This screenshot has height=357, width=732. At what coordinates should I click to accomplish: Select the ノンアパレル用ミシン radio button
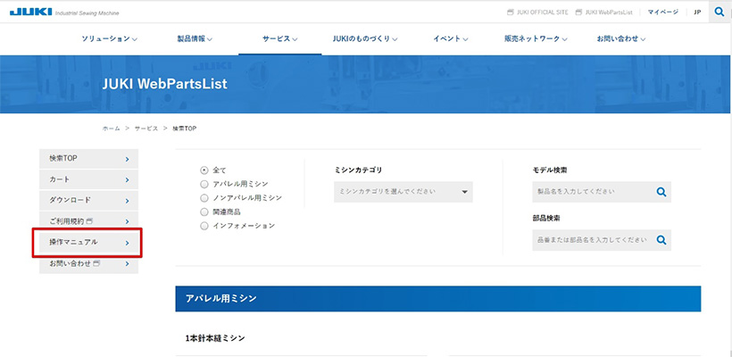(204, 198)
